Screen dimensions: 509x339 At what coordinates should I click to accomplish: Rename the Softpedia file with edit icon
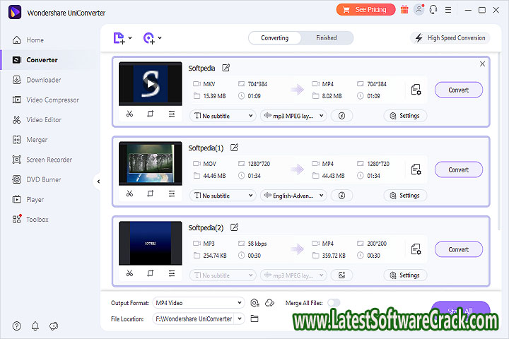[226, 68]
